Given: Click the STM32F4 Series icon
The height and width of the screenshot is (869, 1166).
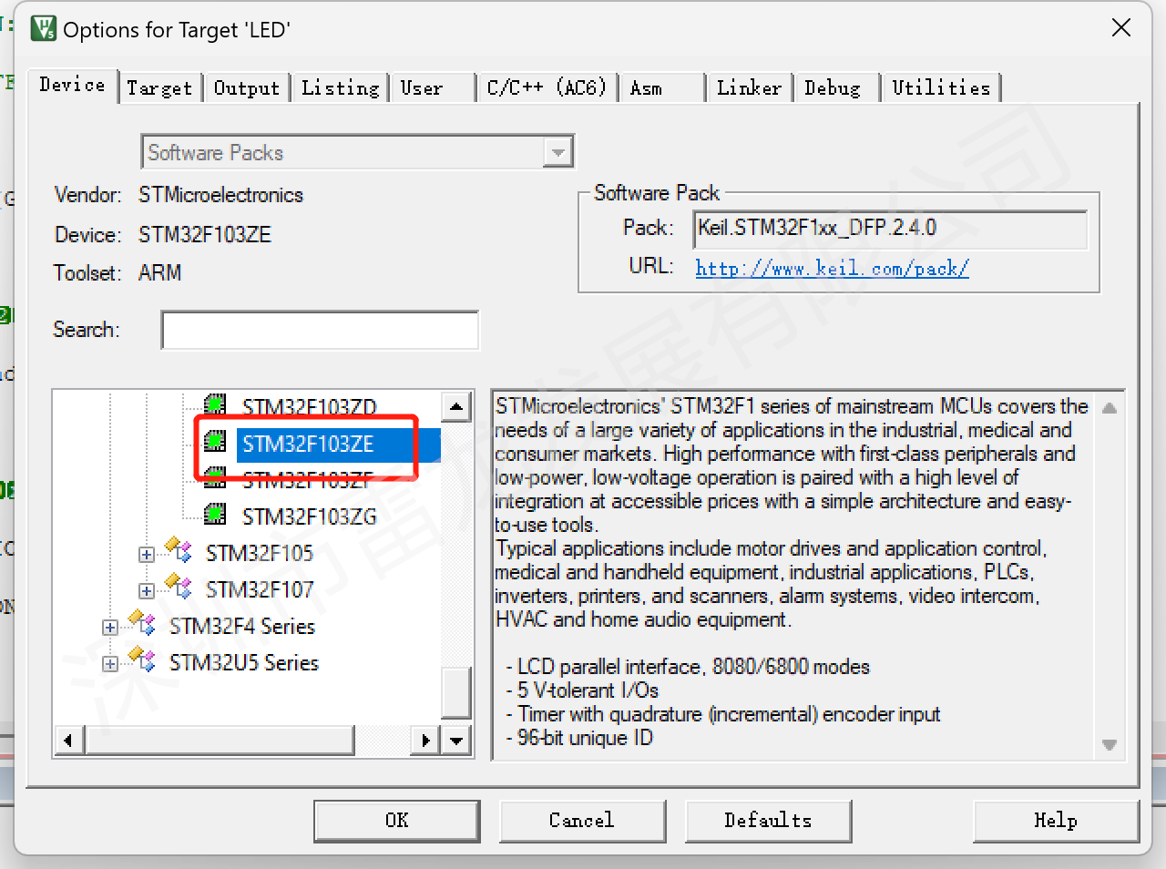Looking at the screenshot, I should tap(142, 623).
